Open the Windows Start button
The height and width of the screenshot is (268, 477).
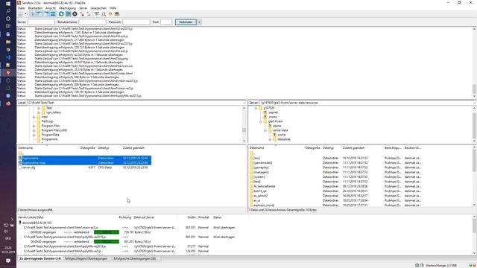pos(8,3)
